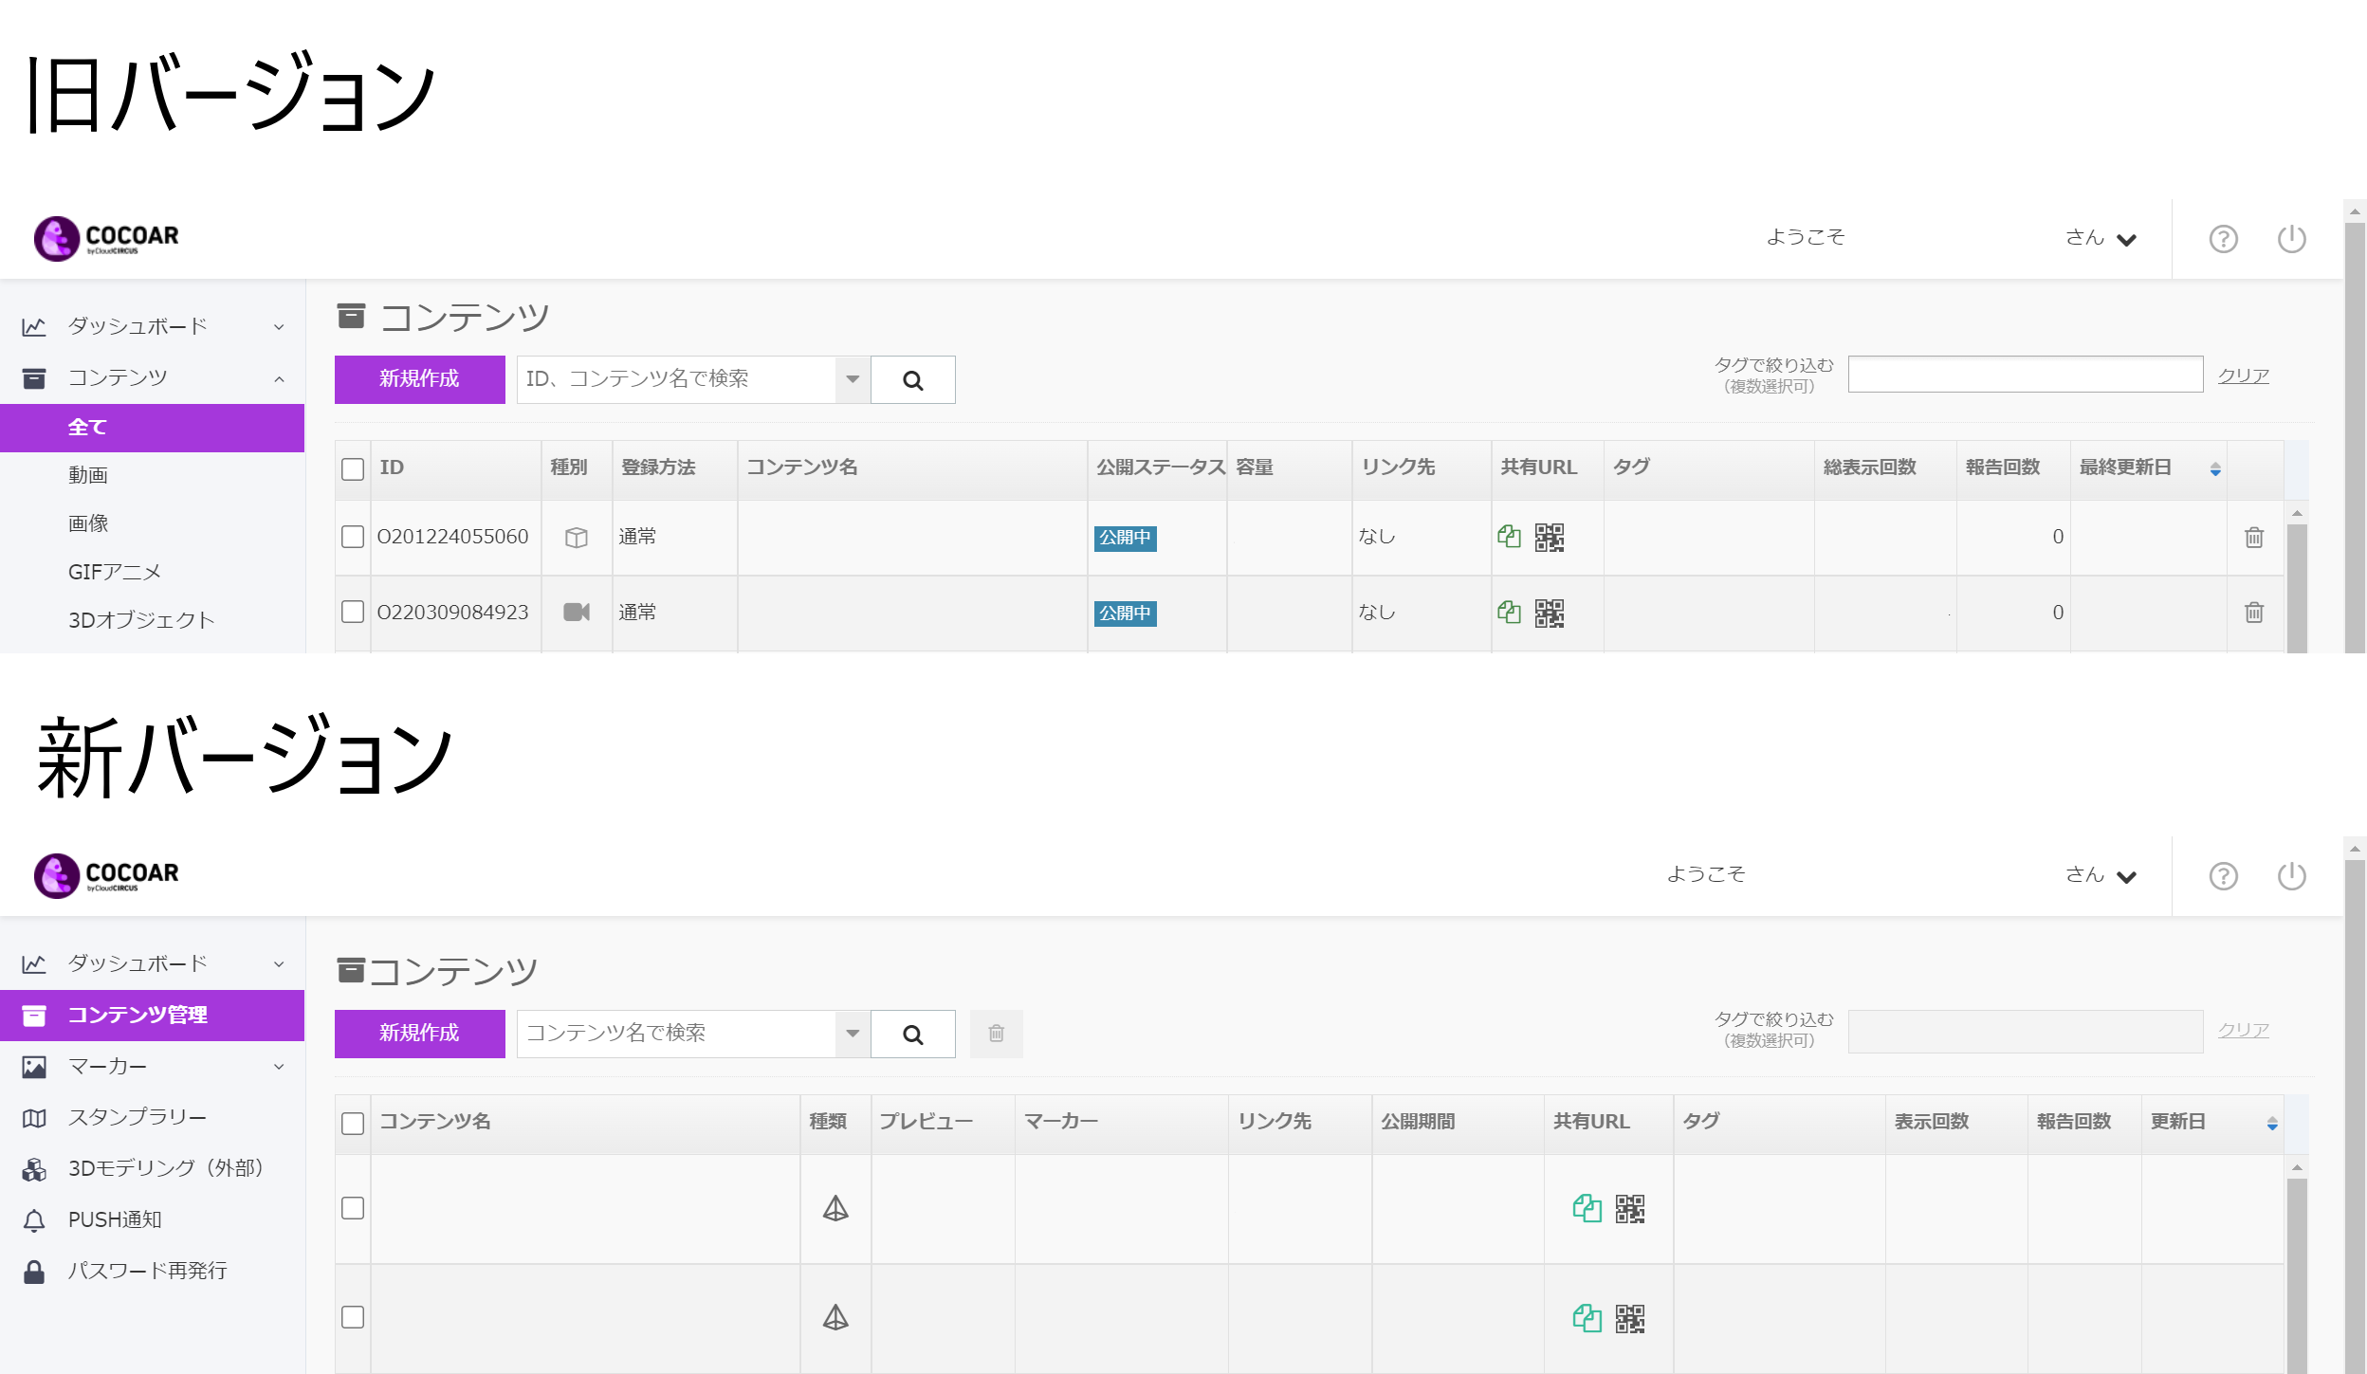The width and height of the screenshot is (2367, 1374).
Task: Show QR code for O220309084923
Action: coord(1550,614)
